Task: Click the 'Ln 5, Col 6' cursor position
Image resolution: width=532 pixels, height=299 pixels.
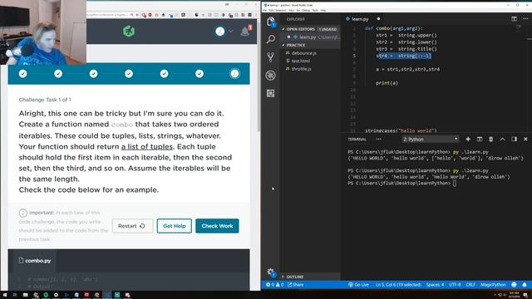Action: pyautogui.click(x=398, y=284)
